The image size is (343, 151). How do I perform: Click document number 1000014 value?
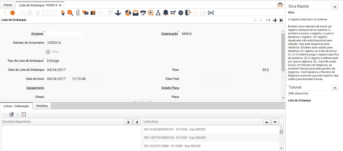click(54, 43)
